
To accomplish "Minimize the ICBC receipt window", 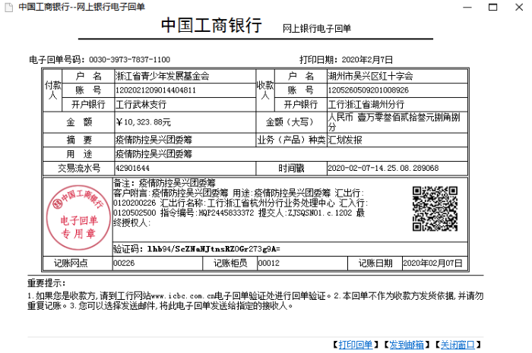I will pyautogui.click(x=467, y=7).
